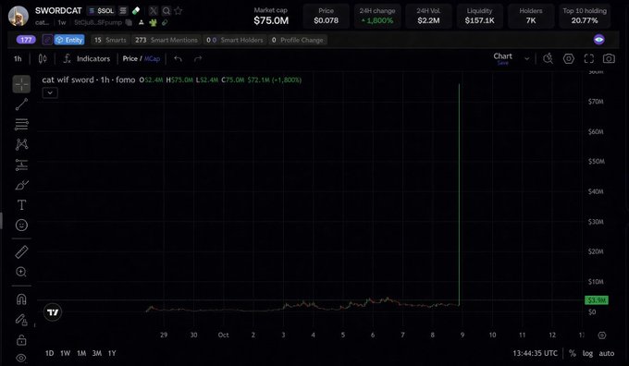The width and height of the screenshot is (629, 366).
Task: Click the green $3.9M price label
Action: pos(597,300)
